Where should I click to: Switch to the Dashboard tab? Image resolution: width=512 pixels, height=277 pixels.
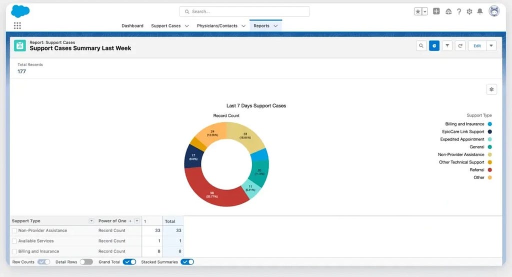pyautogui.click(x=132, y=26)
